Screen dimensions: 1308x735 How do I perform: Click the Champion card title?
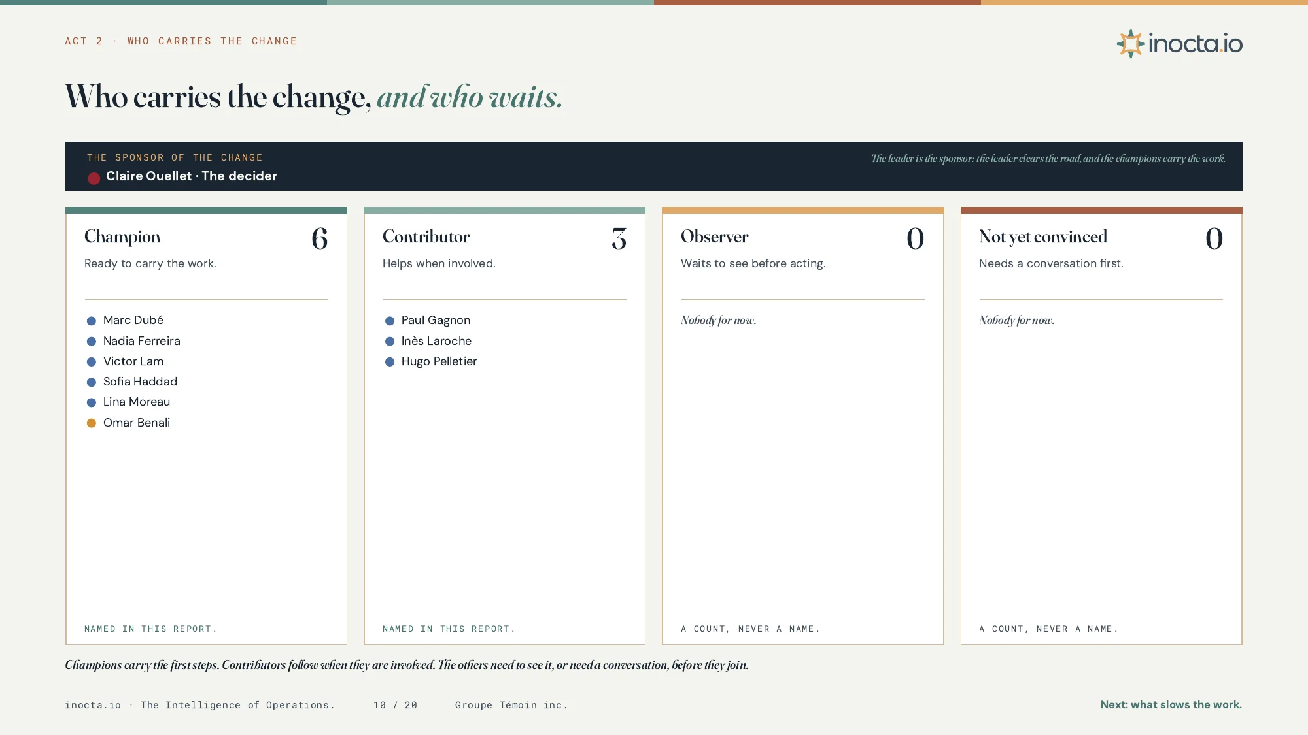pyautogui.click(x=122, y=237)
